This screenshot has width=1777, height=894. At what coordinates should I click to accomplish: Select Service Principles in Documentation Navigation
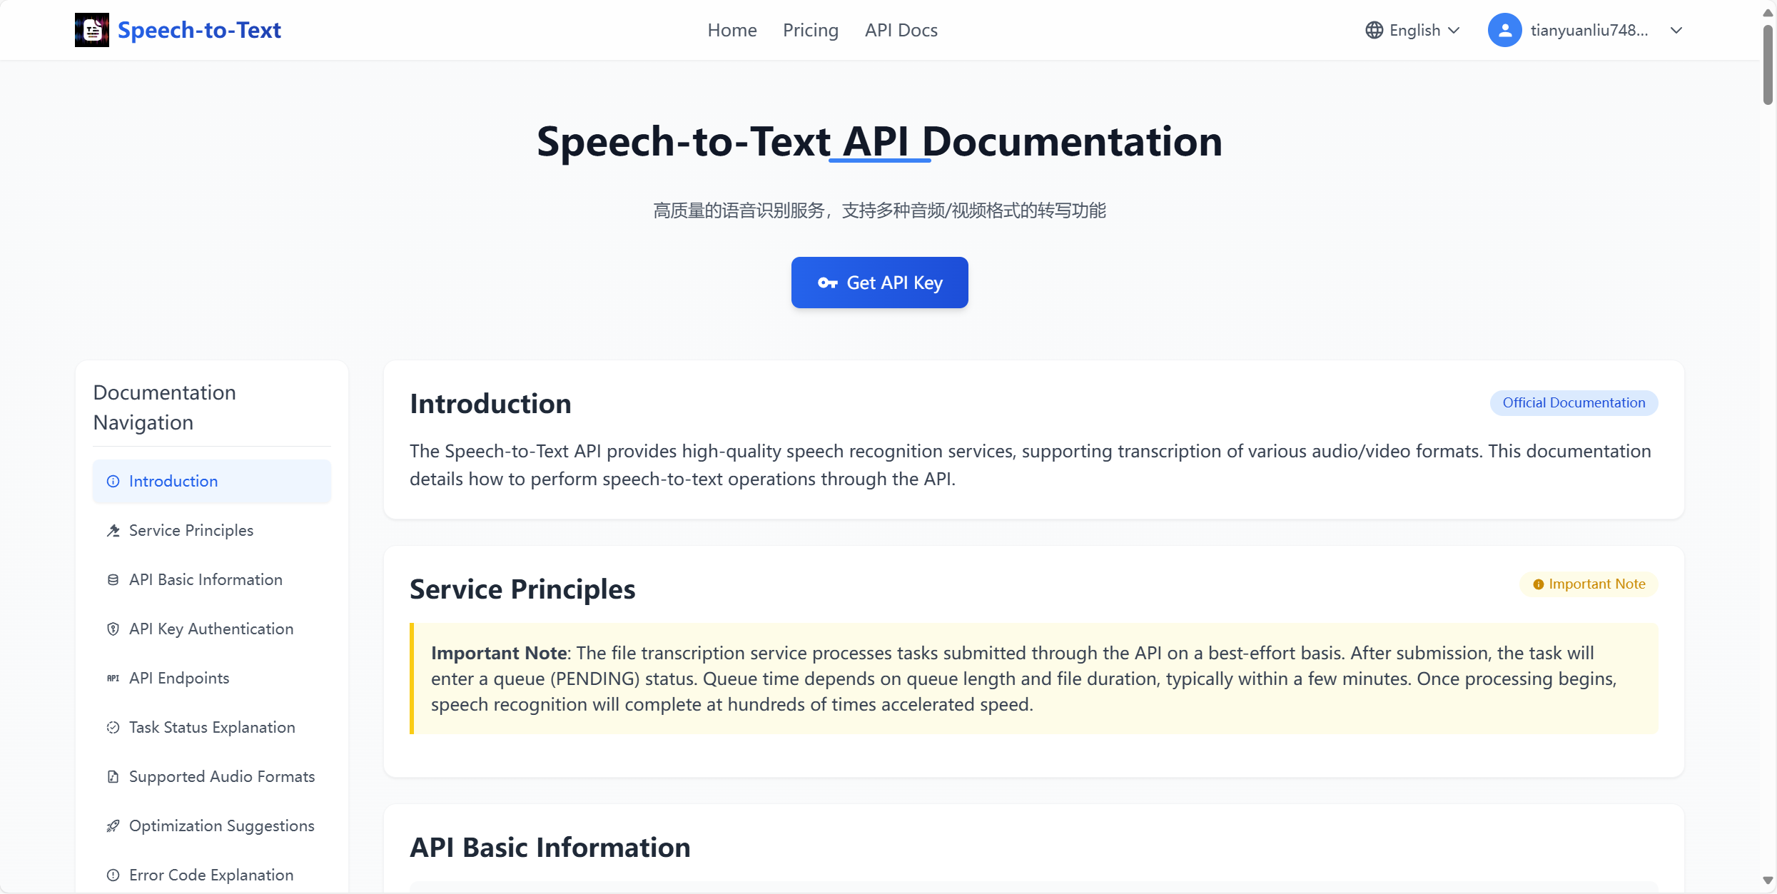[x=191, y=530]
